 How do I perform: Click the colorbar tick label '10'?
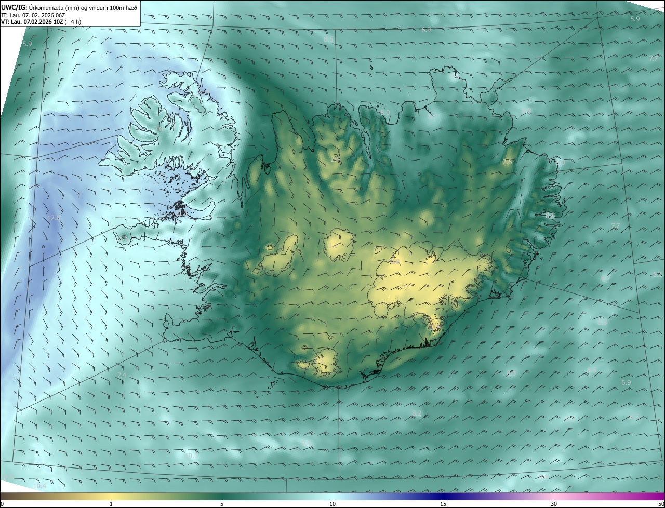tap(332, 504)
